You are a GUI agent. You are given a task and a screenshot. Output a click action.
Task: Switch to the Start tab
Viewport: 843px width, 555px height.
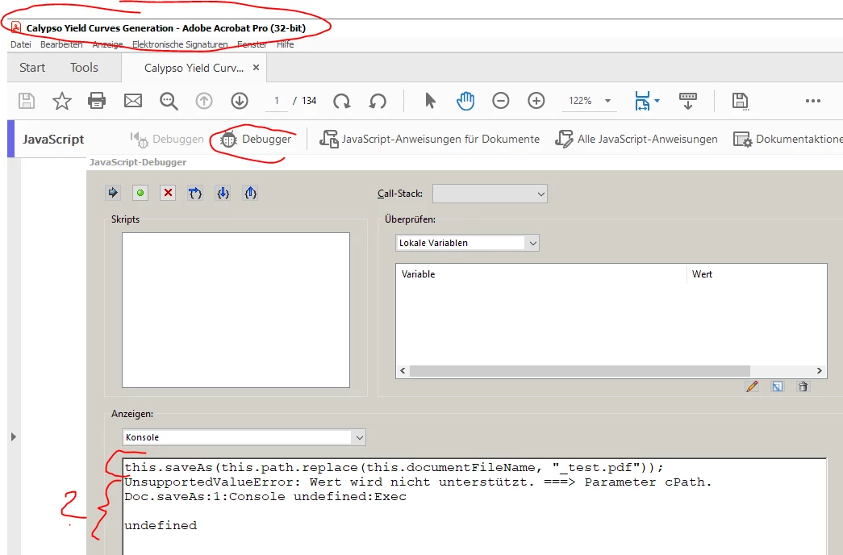(32, 68)
